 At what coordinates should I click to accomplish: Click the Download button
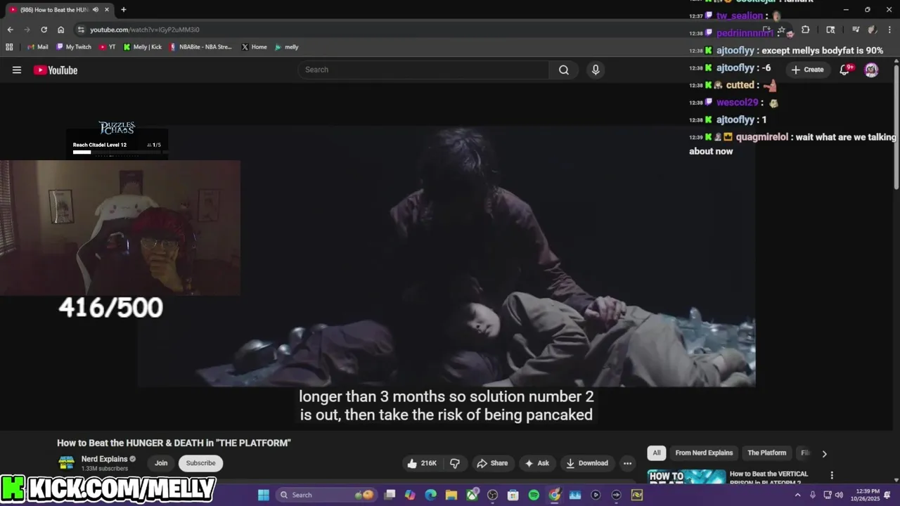pyautogui.click(x=587, y=463)
